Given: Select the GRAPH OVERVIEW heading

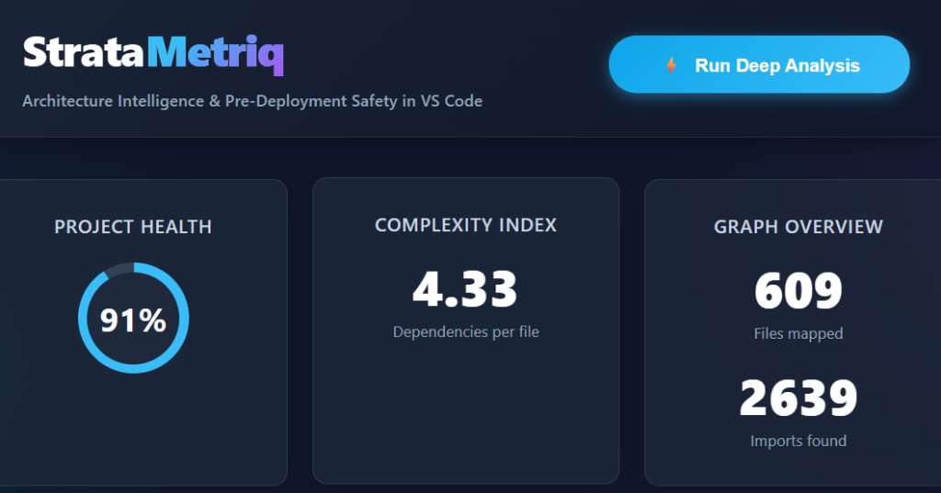Looking at the screenshot, I should click(799, 227).
